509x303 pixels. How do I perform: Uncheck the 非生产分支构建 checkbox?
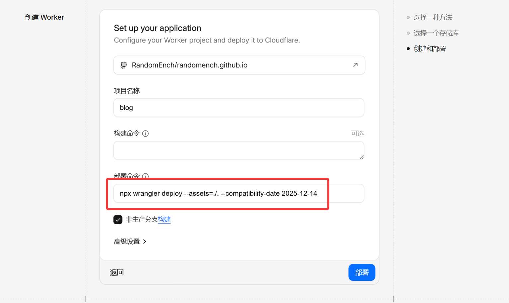pyautogui.click(x=118, y=220)
